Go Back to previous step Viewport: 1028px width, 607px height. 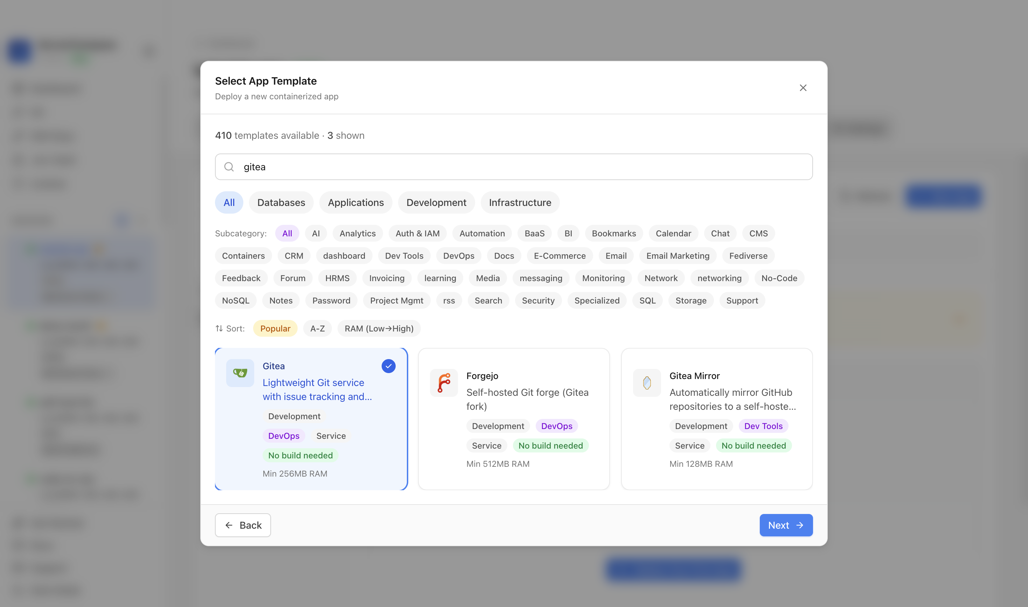pyautogui.click(x=243, y=525)
